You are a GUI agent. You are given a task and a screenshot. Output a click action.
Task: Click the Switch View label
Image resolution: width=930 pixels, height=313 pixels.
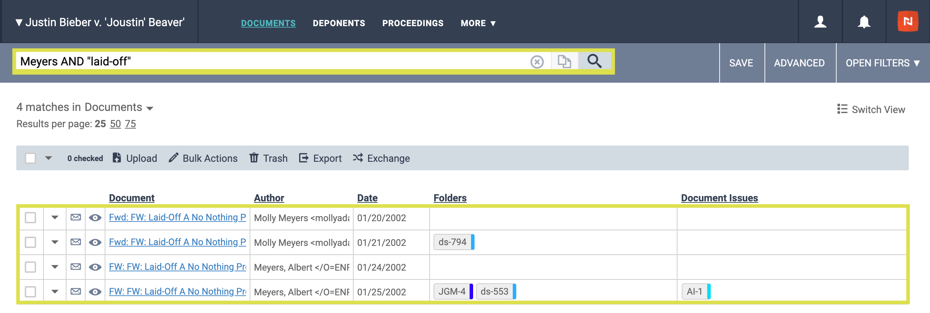tap(878, 109)
